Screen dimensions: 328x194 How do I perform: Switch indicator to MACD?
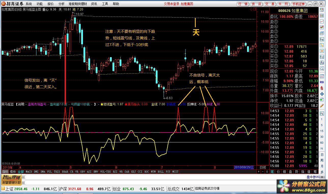pos(29,172)
